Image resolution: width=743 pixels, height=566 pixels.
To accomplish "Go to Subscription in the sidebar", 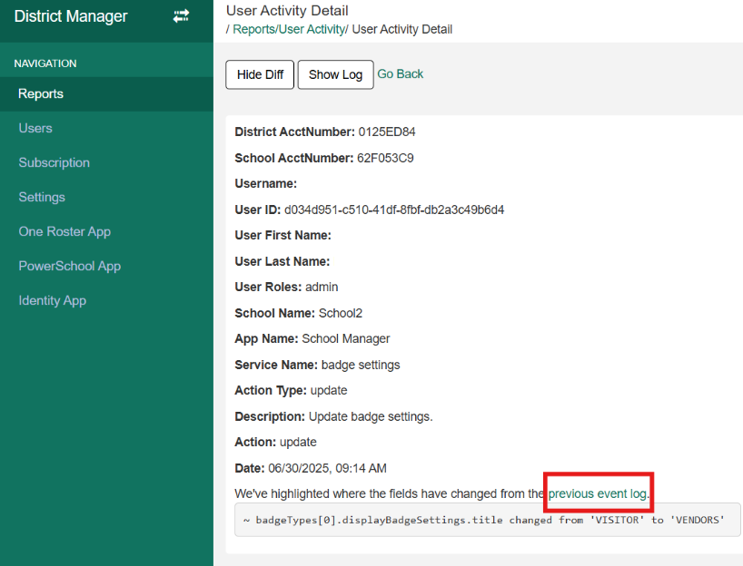I will 54,162.
